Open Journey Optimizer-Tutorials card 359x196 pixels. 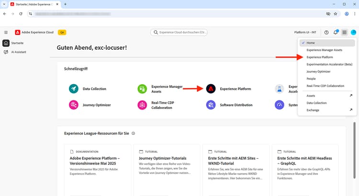[167, 170]
